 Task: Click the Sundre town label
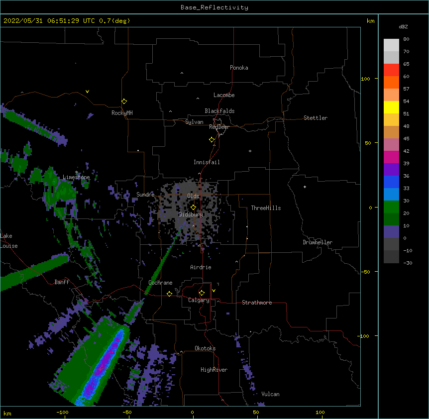tap(145, 195)
